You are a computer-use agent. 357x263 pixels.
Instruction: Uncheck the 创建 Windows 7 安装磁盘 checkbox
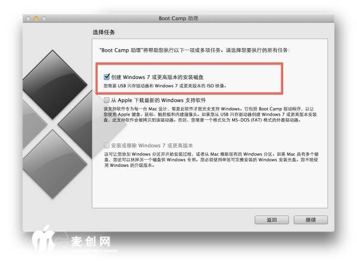point(107,77)
